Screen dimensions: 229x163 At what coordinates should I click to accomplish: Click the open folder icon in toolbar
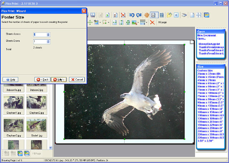click(169, 15)
